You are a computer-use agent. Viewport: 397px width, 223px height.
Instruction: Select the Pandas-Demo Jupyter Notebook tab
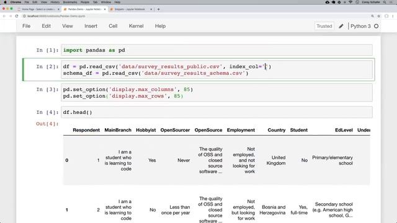coord(84,9)
